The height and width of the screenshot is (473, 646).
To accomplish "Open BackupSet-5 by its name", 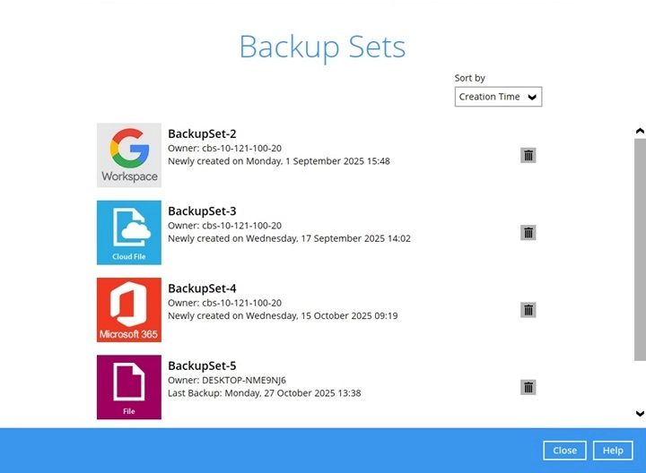I will click(x=202, y=365).
